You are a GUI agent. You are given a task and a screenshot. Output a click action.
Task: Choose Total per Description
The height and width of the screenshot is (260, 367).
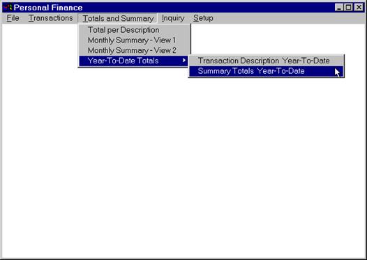pos(134,30)
